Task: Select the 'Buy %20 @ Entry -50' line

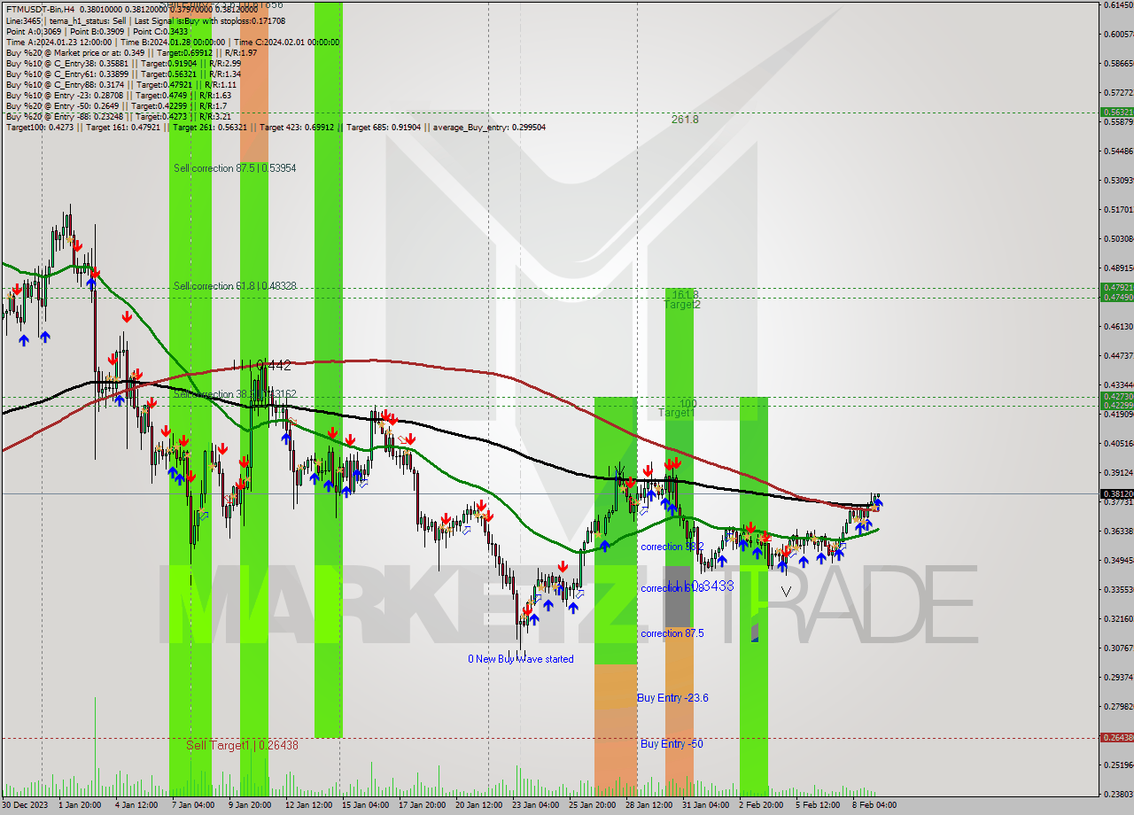Action: pos(118,105)
